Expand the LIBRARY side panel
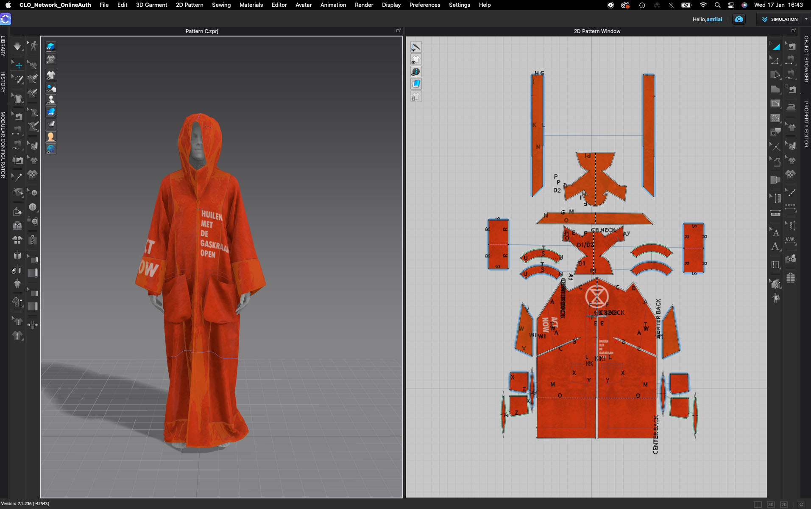The image size is (811, 509). click(x=3, y=46)
